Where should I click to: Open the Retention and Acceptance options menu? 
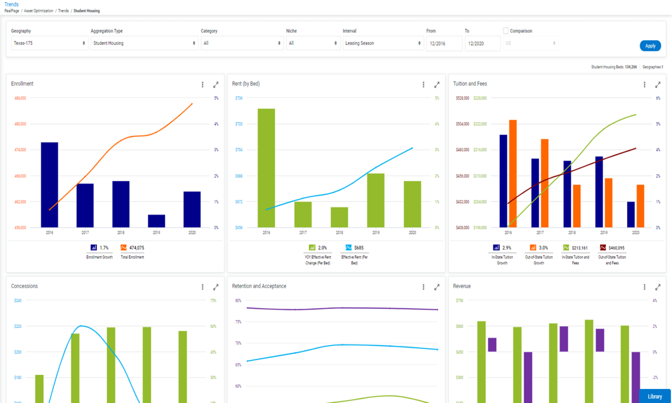coord(424,287)
